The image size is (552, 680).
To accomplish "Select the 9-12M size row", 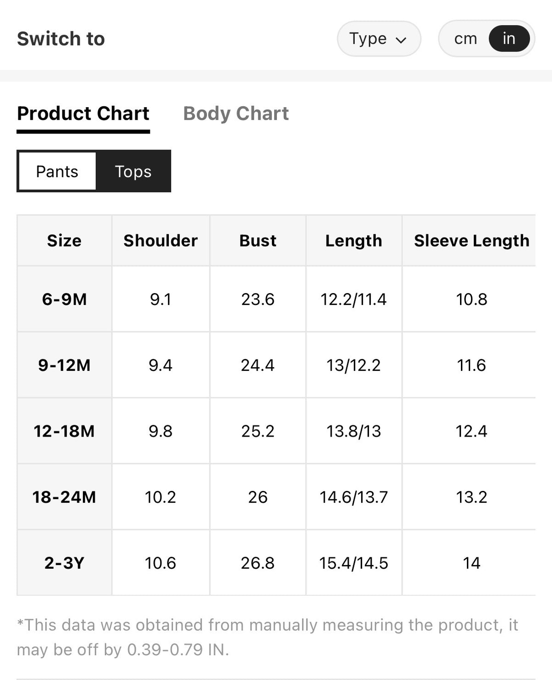I will pyautogui.click(x=276, y=365).
